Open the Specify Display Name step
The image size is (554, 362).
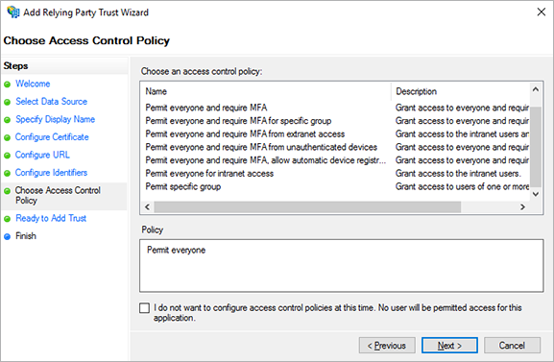(x=55, y=119)
